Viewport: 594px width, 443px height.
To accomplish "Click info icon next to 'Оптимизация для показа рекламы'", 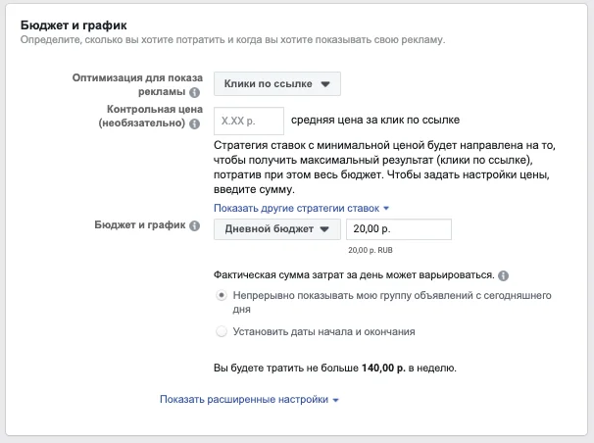I will (x=194, y=92).
